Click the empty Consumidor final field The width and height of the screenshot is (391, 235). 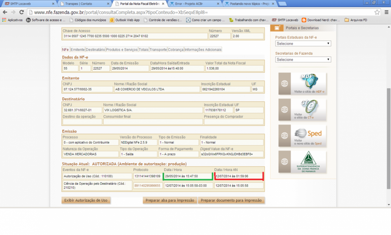[x=153, y=122]
